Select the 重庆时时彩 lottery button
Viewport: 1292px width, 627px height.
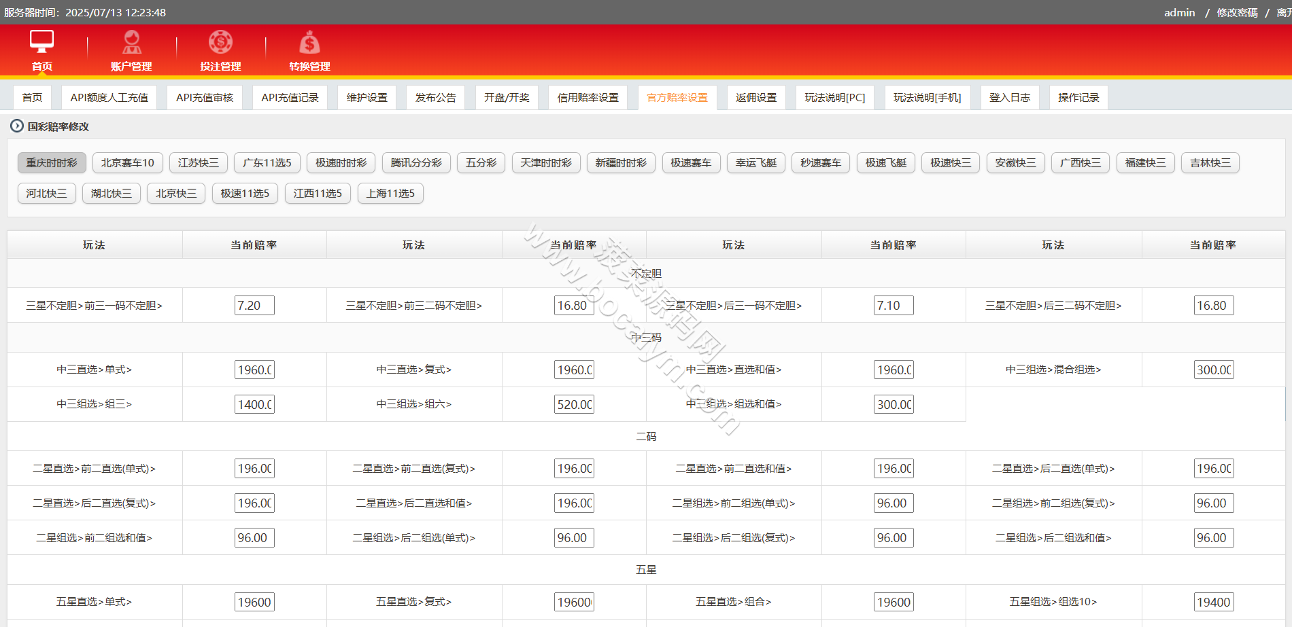(x=52, y=162)
